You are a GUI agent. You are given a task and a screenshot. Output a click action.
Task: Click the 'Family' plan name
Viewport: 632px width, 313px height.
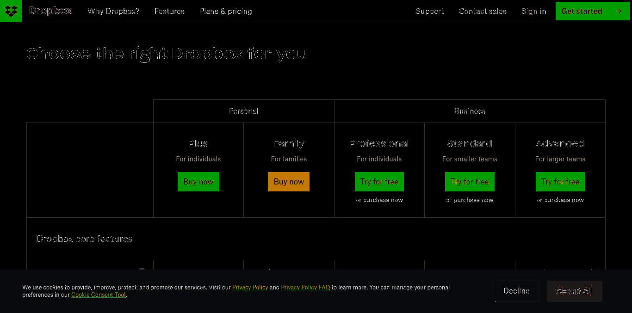point(289,144)
